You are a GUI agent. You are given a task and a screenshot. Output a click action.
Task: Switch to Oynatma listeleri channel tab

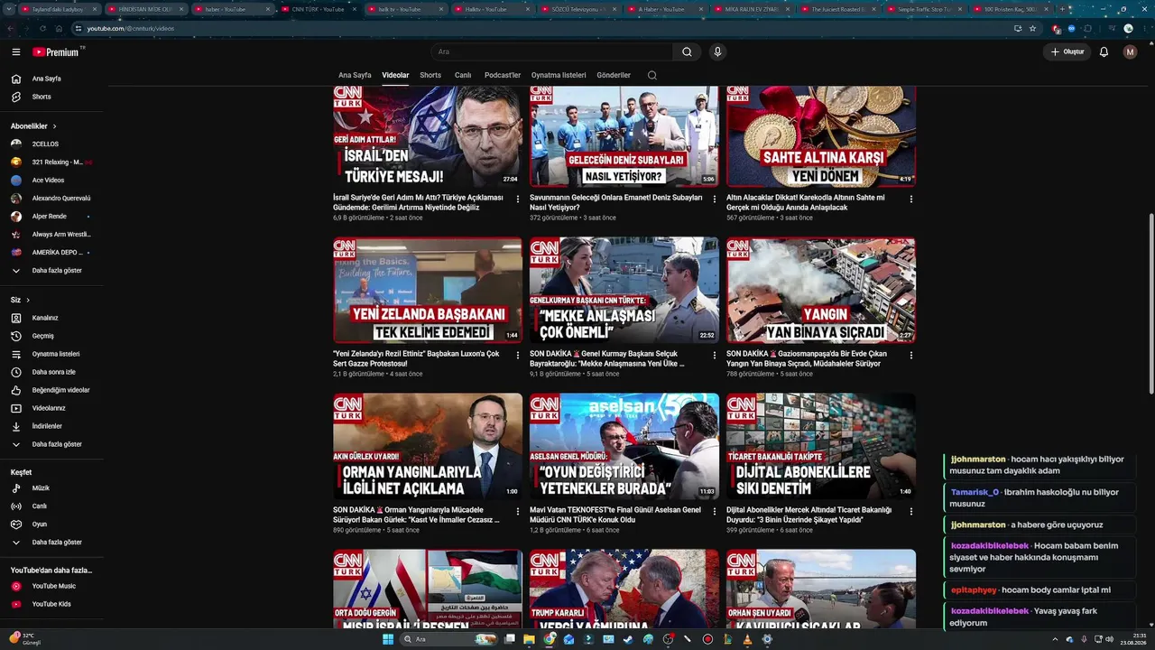pos(559,75)
